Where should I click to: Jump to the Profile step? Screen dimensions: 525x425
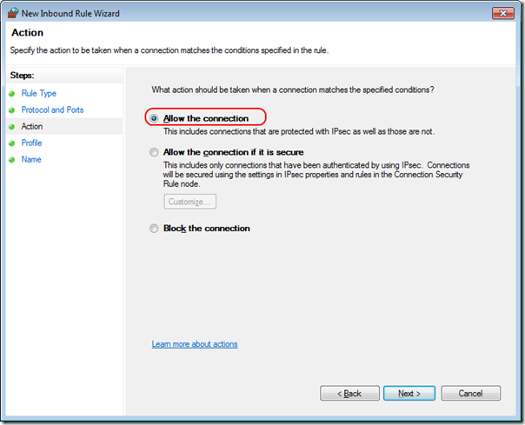click(31, 143)
